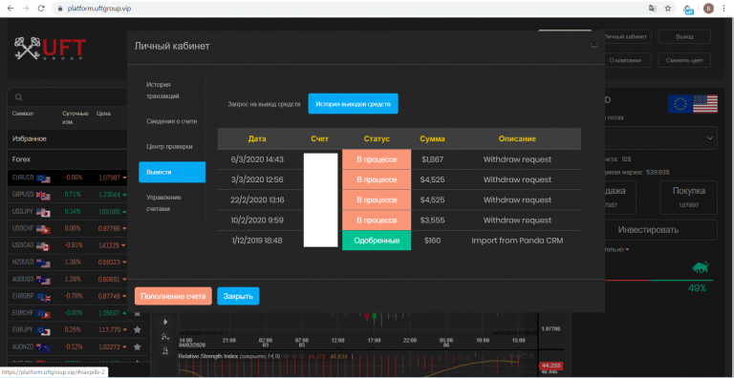This screenshot has width=734, height=378.
Task: Select the Вывести tab
Action: pyautogui.click(x=172, y=172)
